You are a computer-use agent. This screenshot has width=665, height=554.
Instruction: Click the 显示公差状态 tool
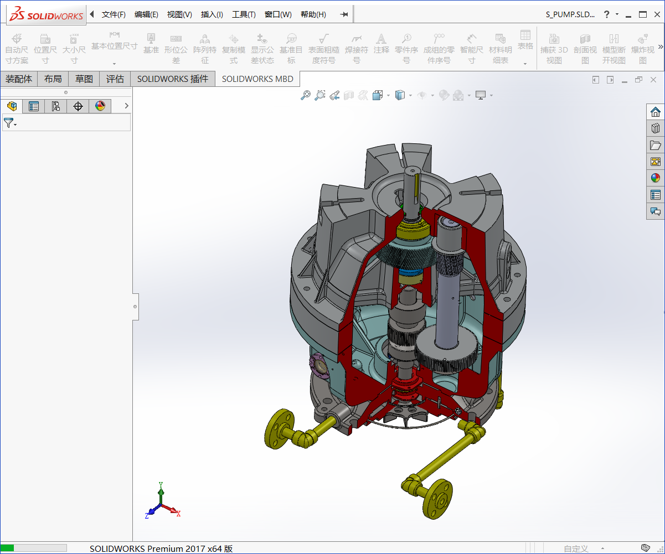tap(262, 48)
